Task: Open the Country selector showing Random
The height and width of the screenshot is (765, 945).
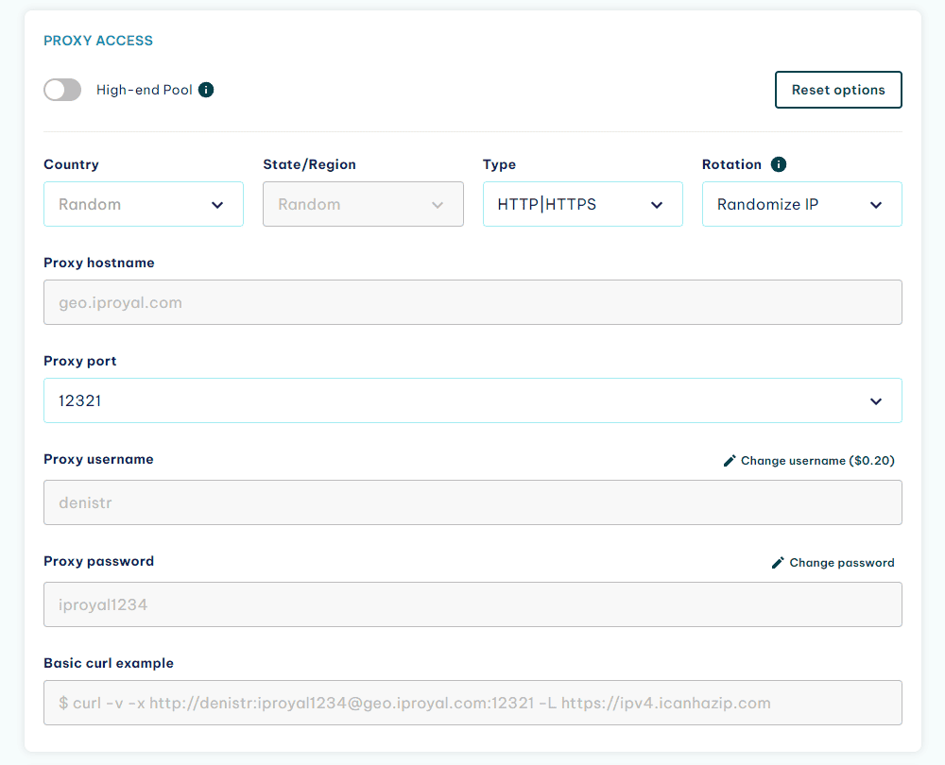Action: pyautogui.click(x=144, y=204)
